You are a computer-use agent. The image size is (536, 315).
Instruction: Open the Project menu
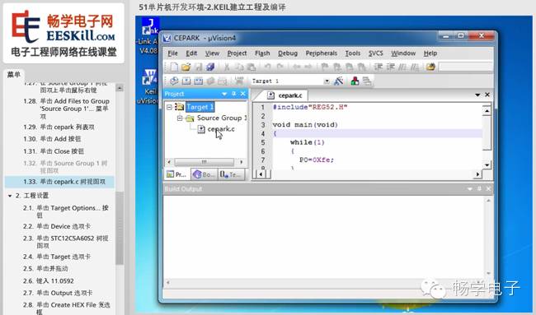(237, 53)
